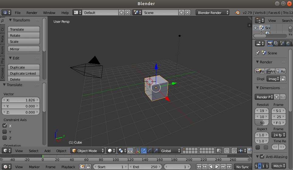The image size is (293, 170).
Task: Open the Blender Render engine dropdown
Action: point(212,12)
